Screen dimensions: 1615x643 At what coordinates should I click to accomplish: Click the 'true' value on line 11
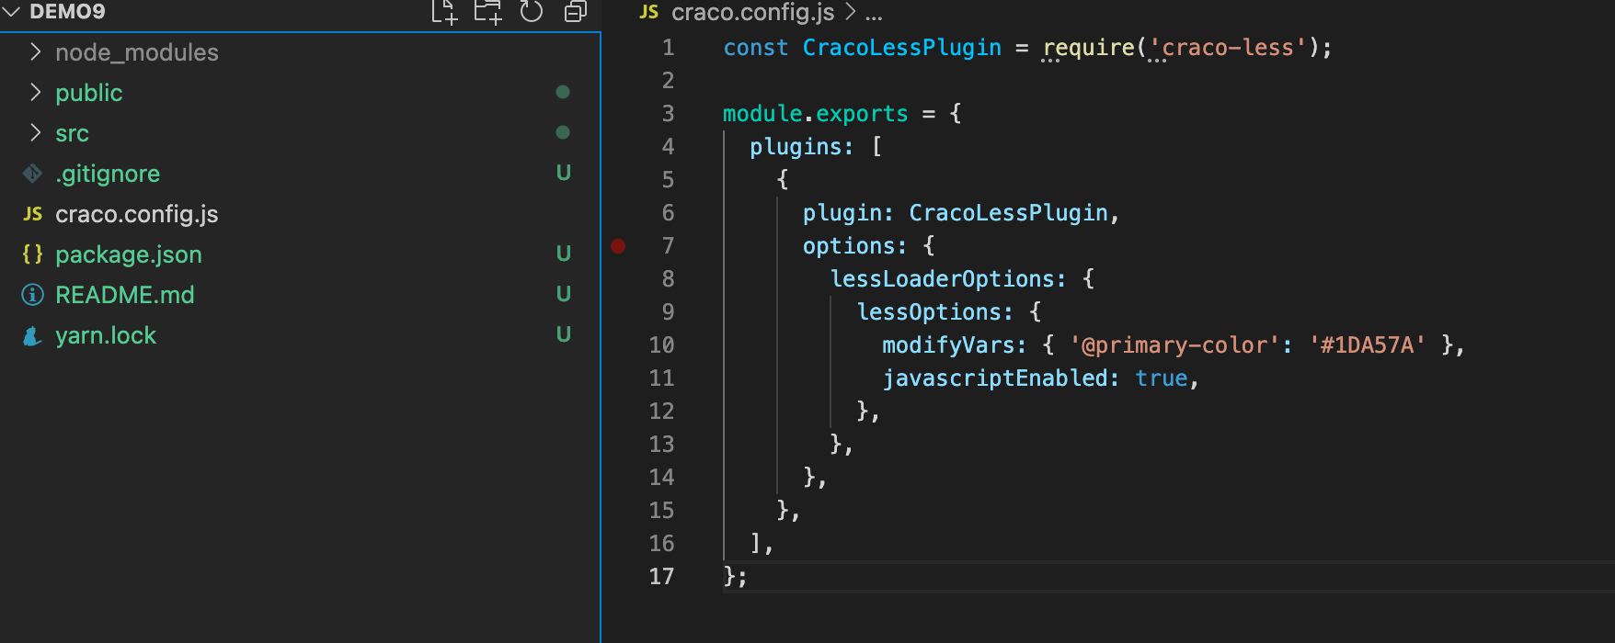click(1162, 378)
